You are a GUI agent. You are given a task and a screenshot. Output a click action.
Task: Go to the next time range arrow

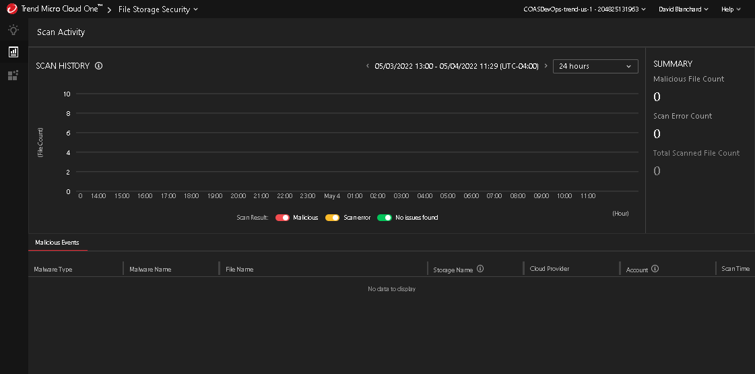[546, 66]
